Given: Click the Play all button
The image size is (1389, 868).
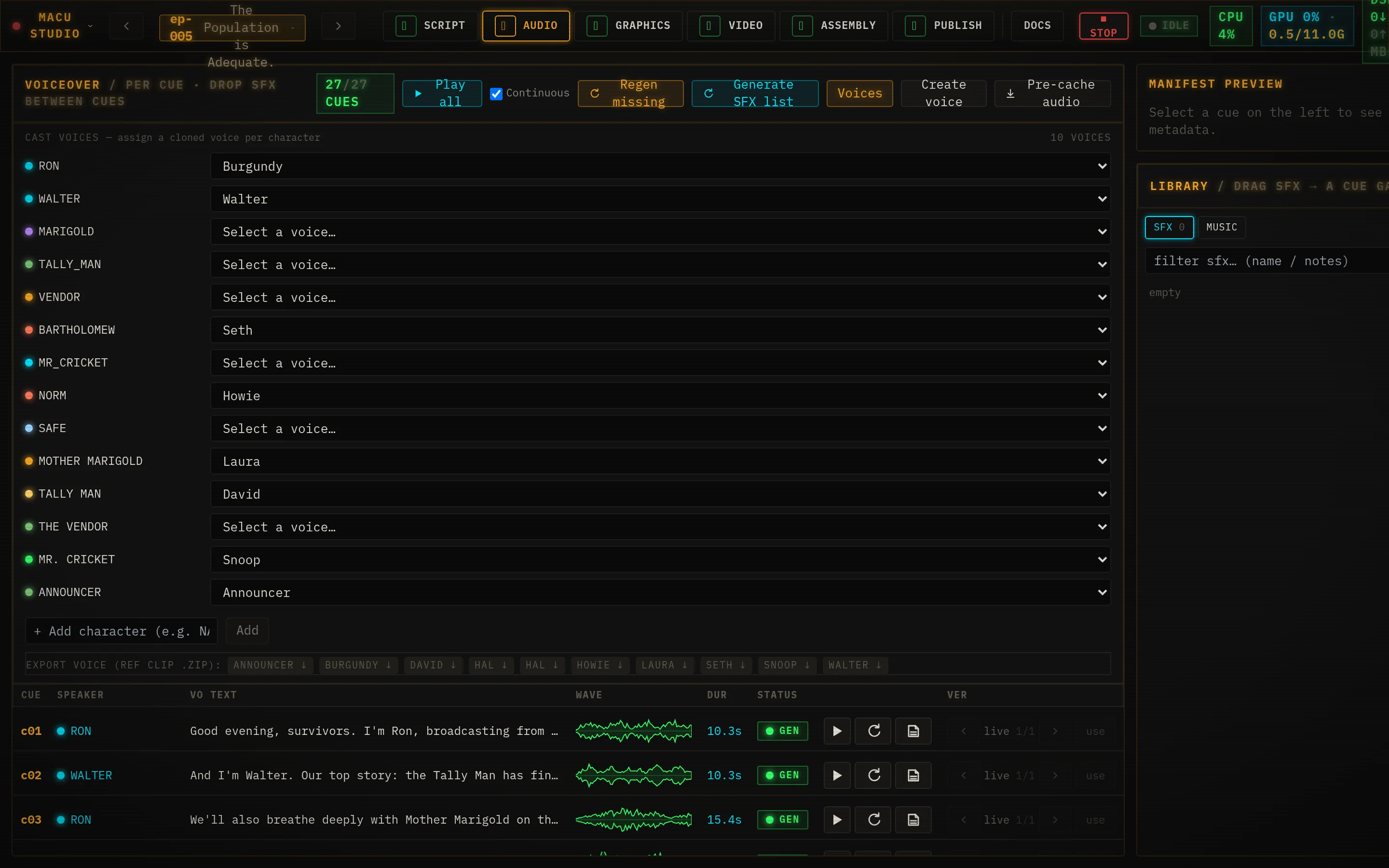Looking at the screenshot, I should (441, 93).
